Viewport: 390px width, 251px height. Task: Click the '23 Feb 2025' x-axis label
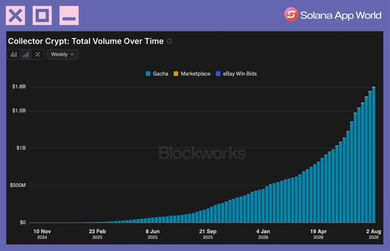(97, 234)
